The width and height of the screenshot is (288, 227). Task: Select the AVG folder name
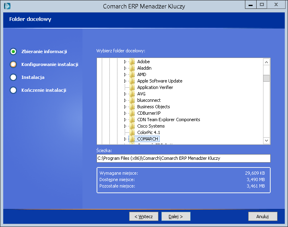141,94
